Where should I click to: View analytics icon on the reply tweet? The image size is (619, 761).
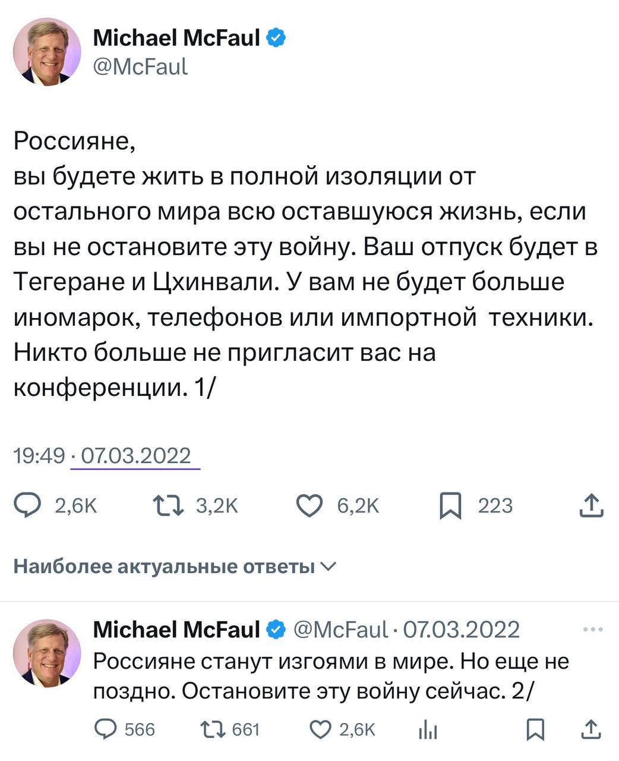[428, 730]
